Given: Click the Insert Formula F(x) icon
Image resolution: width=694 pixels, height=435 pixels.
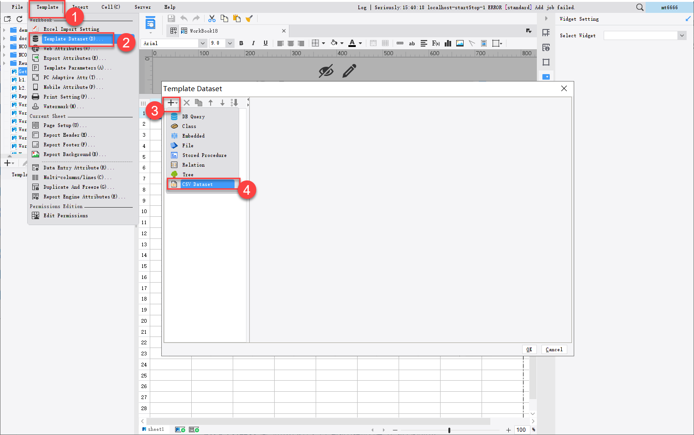Looking at the screenshot, I should coord(435,43).
